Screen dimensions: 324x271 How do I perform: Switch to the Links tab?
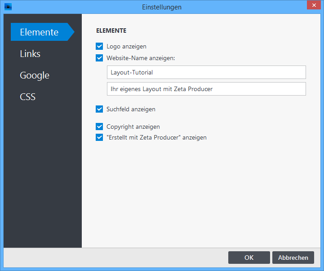tap(30, 54)
